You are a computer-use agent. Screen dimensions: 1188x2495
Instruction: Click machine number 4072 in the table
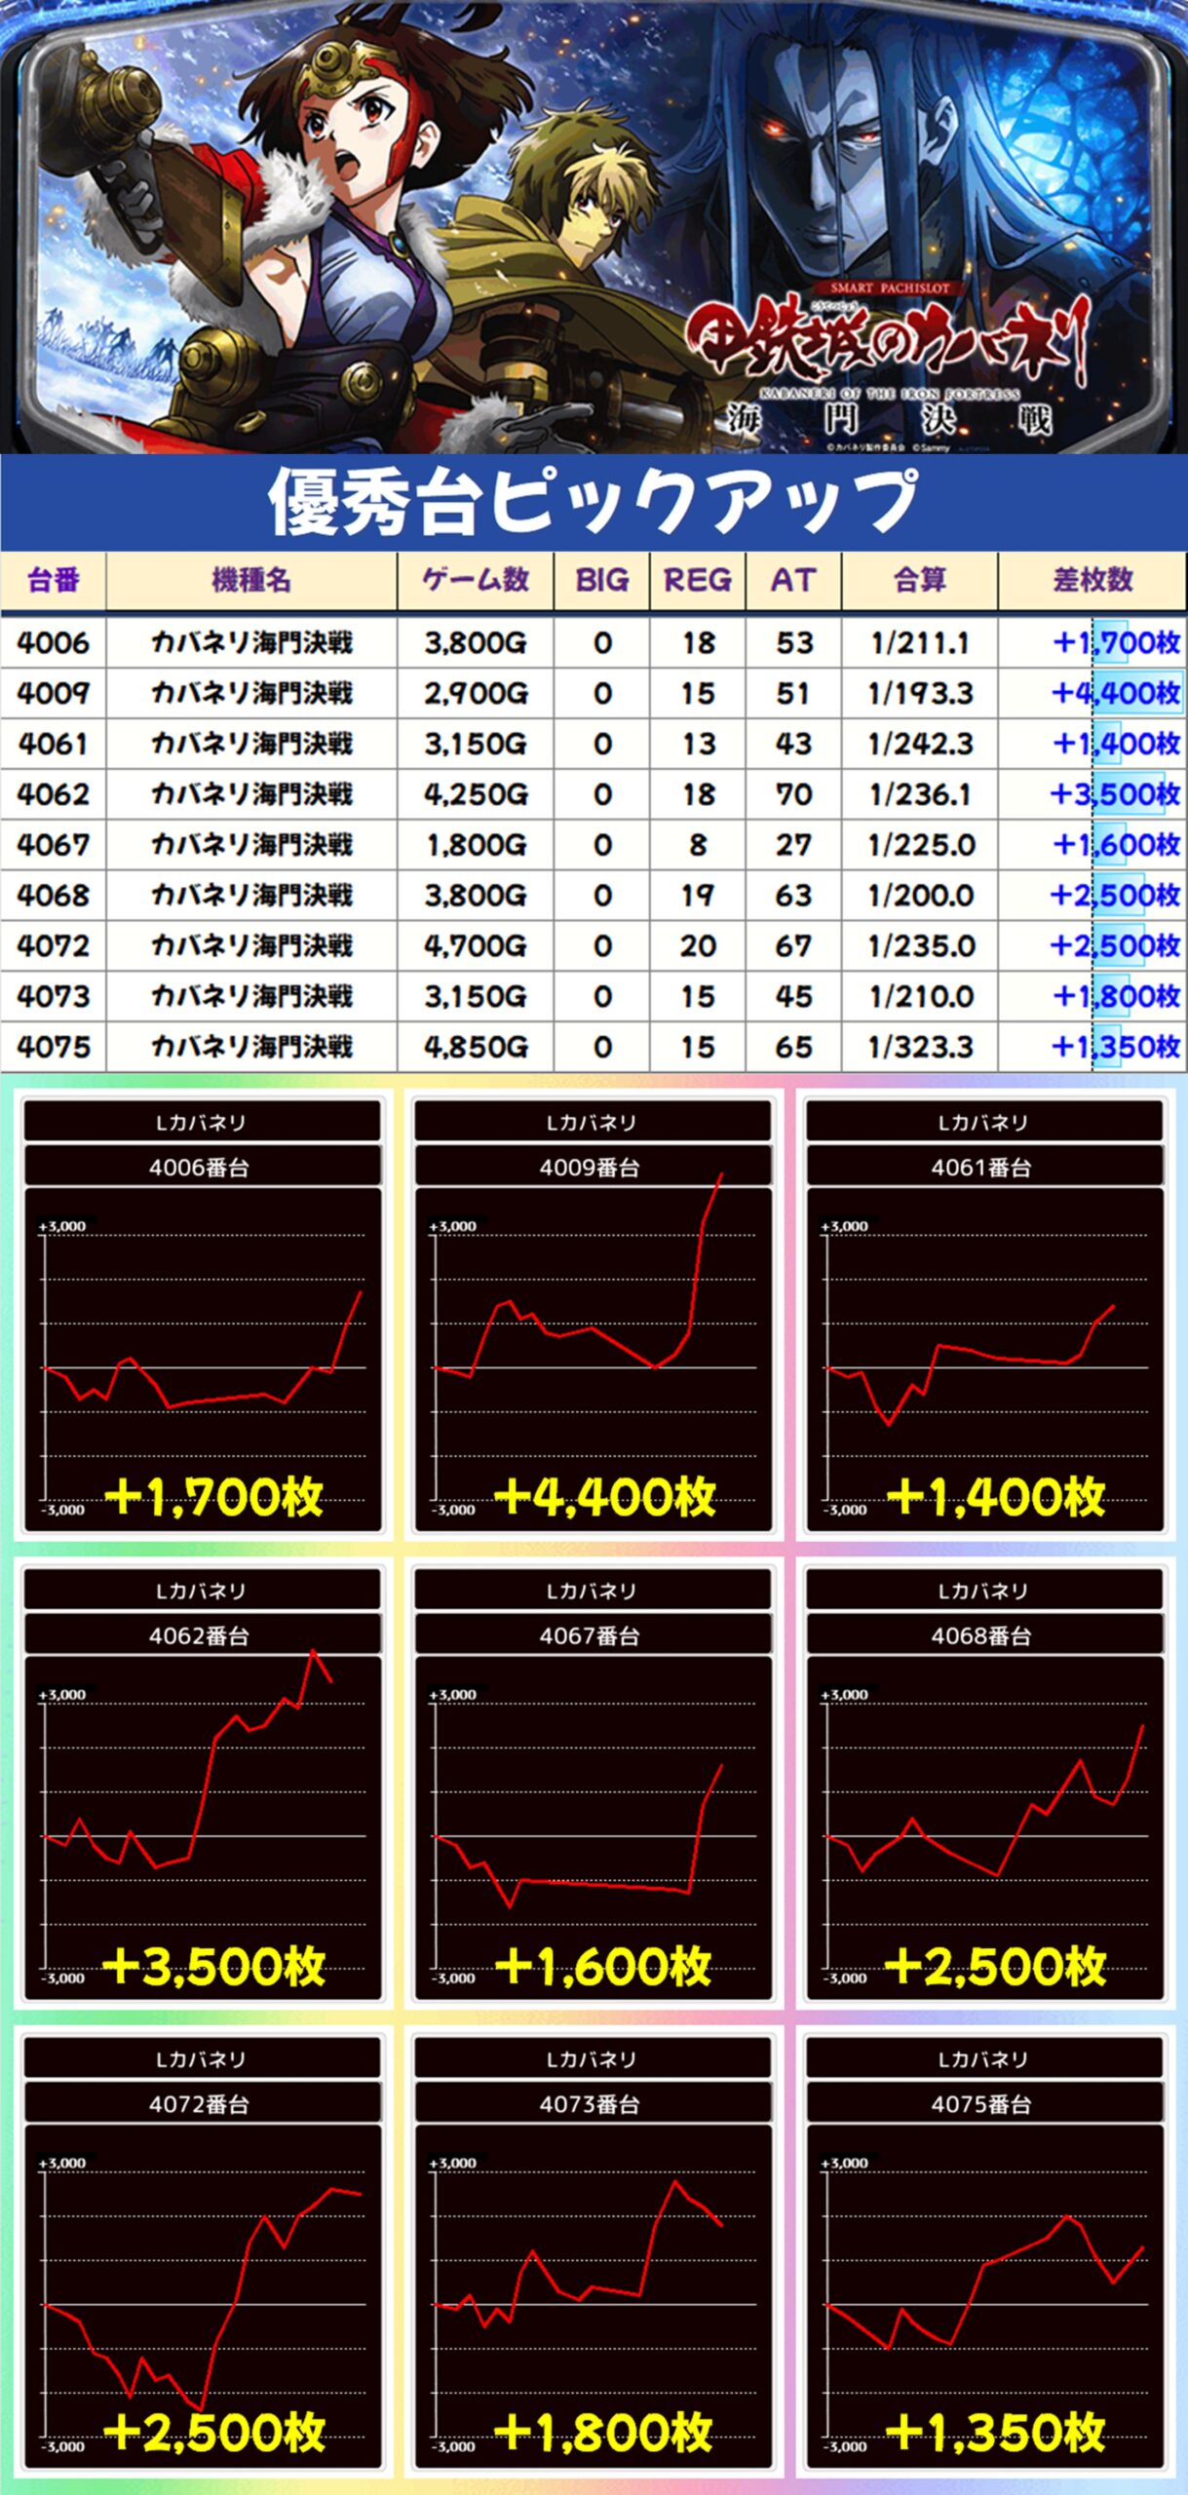click(x=54, y=946)
